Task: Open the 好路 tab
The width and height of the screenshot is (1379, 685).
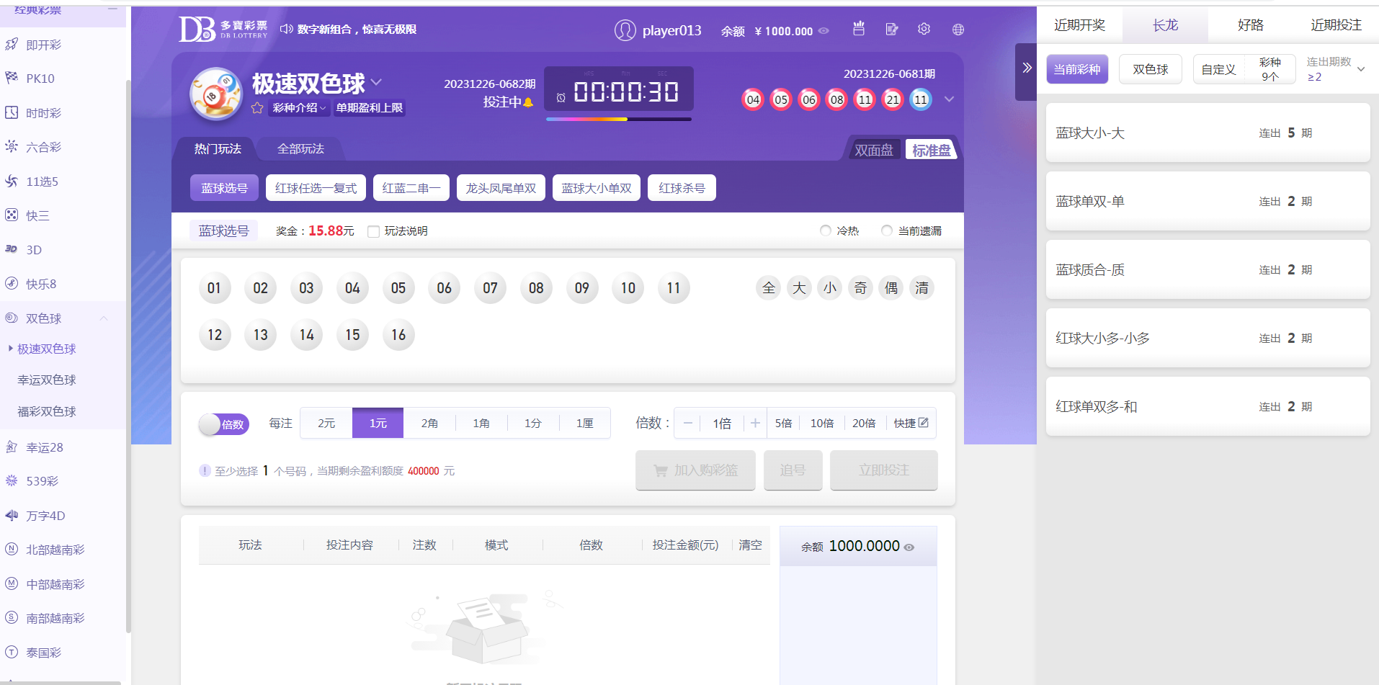Action: click(1250, 25)
